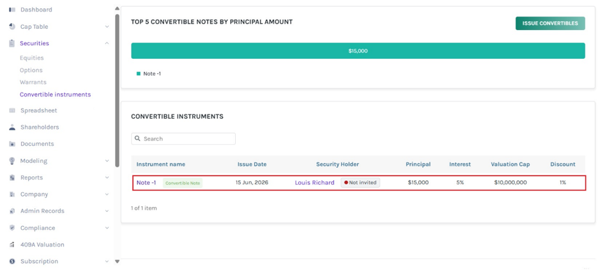This screenshot has width=600, height=272.
Task: Click the Subscription dollar icon
Action: (12, 261)
